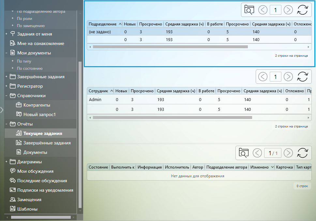The width and height of the screenshot is (316, 221).
Task: Click the page number field of bottom table
Action: (273, 153)
